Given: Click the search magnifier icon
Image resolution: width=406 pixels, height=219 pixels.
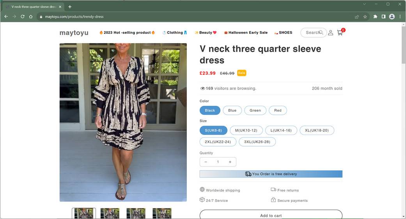Looking at the screenshot, I should [x=321, y=33].
